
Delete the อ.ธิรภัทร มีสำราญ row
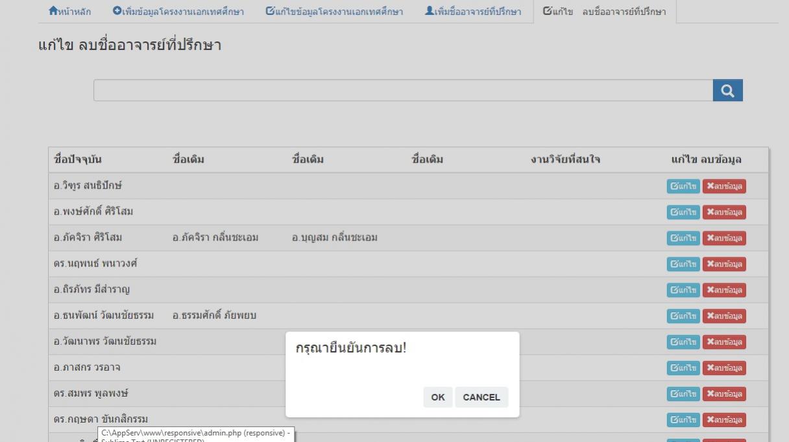pos(724,290)
